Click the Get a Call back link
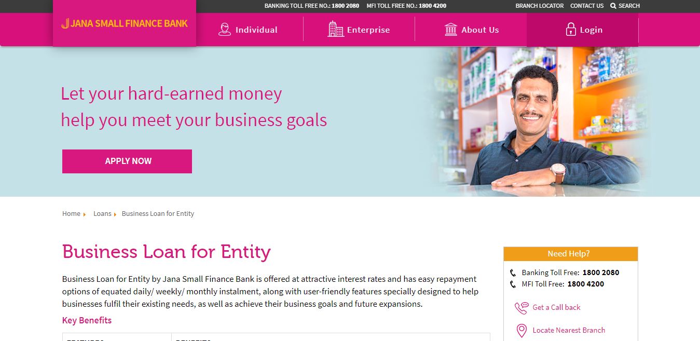This screenshot has width=700, height=341. pyautogui.click(x=556, y=307)
